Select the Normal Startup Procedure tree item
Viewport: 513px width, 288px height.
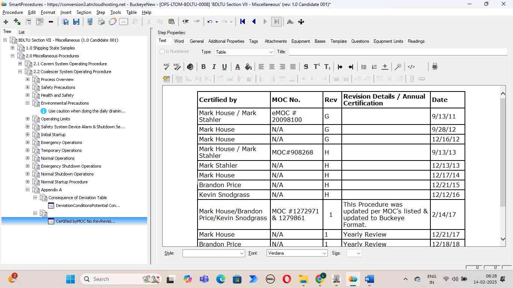coord(64,182)
